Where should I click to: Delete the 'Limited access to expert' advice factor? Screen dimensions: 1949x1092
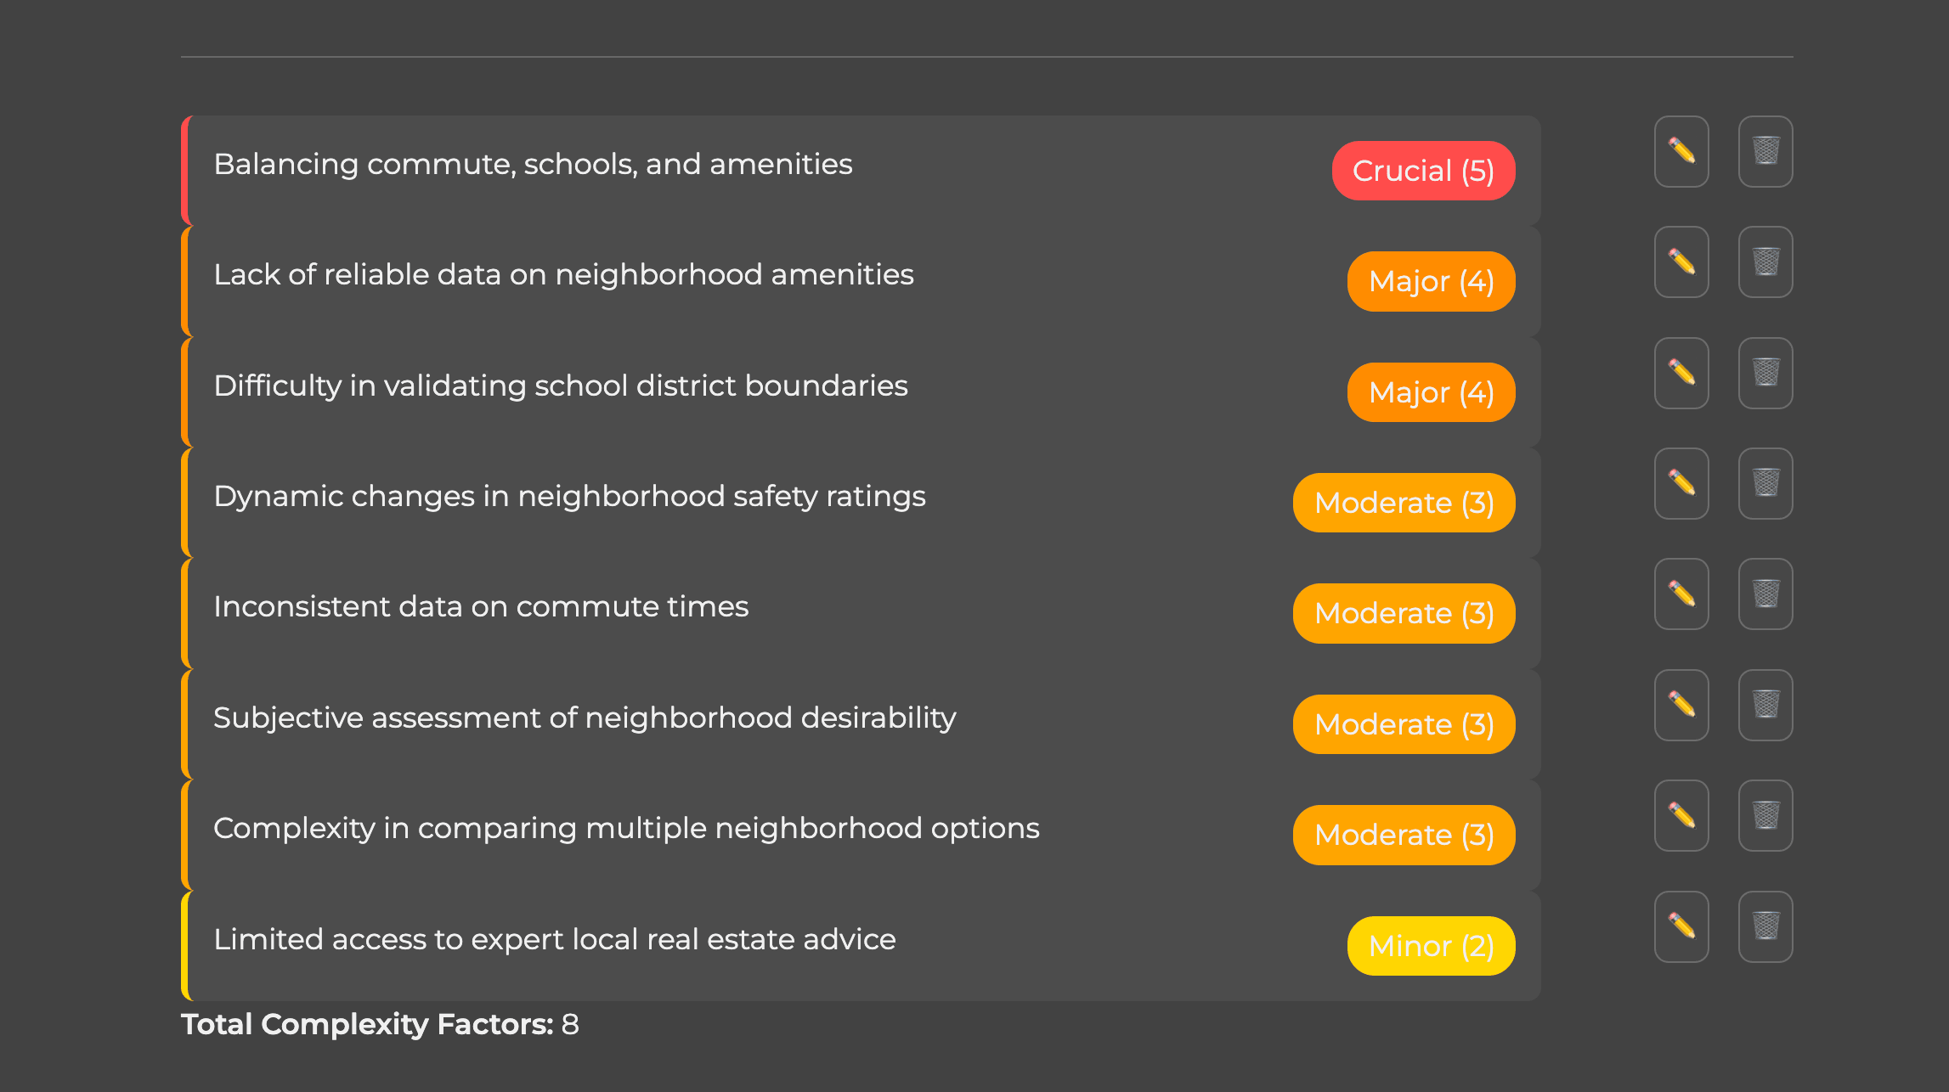click(1765, 926)
